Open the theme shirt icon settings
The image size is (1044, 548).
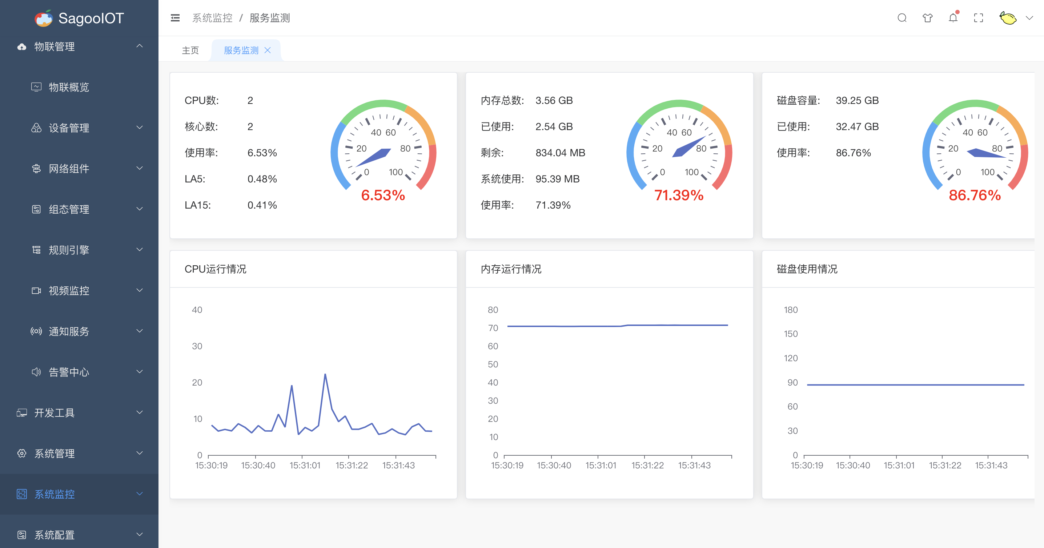(x=927, y=18)
